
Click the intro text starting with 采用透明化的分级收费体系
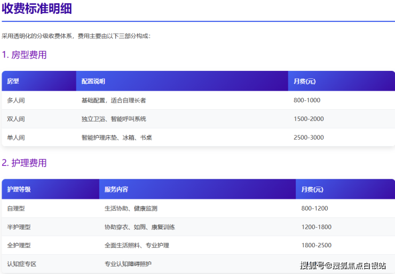pyautogui.click(x=76, y=36)
